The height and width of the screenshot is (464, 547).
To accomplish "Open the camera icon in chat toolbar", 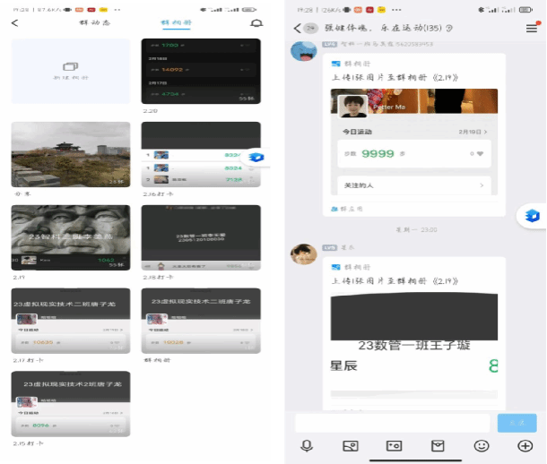I will (394, 445).
